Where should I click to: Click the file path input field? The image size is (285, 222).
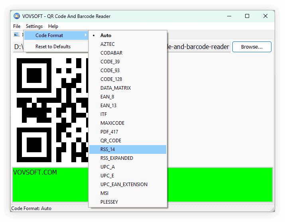199,47
